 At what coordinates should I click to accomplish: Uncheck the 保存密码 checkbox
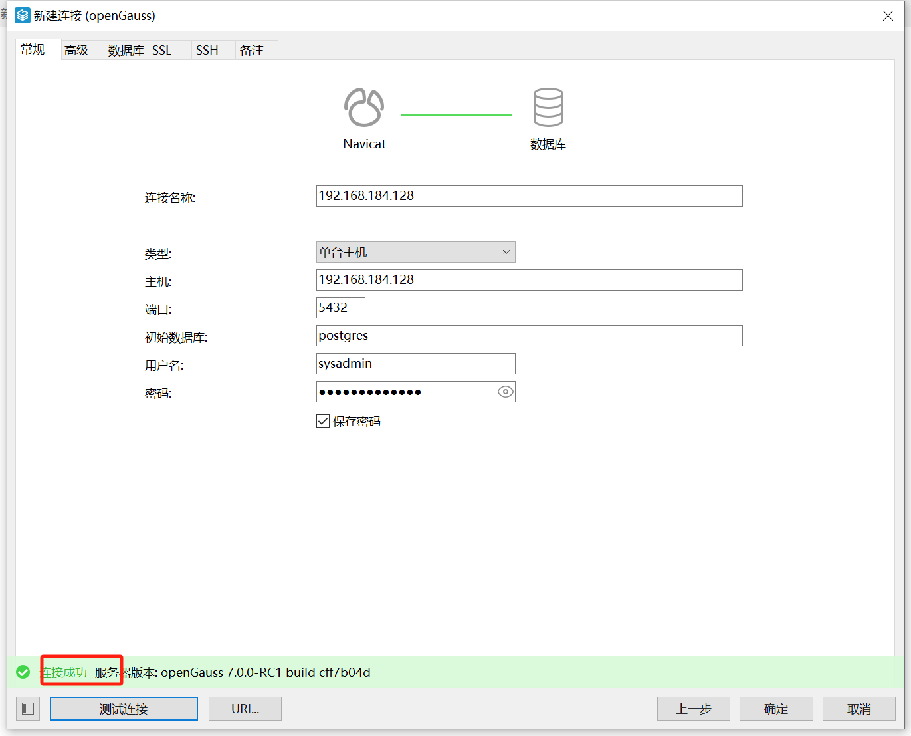click(x=322, y=420)
